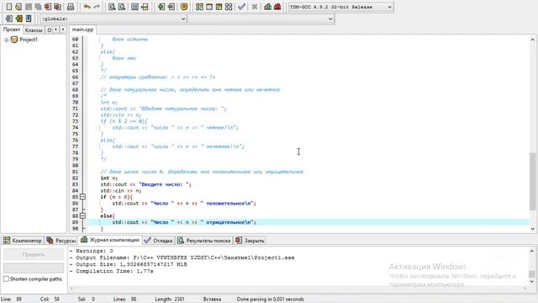Select the main.cpp editor tab

(82, 29)
